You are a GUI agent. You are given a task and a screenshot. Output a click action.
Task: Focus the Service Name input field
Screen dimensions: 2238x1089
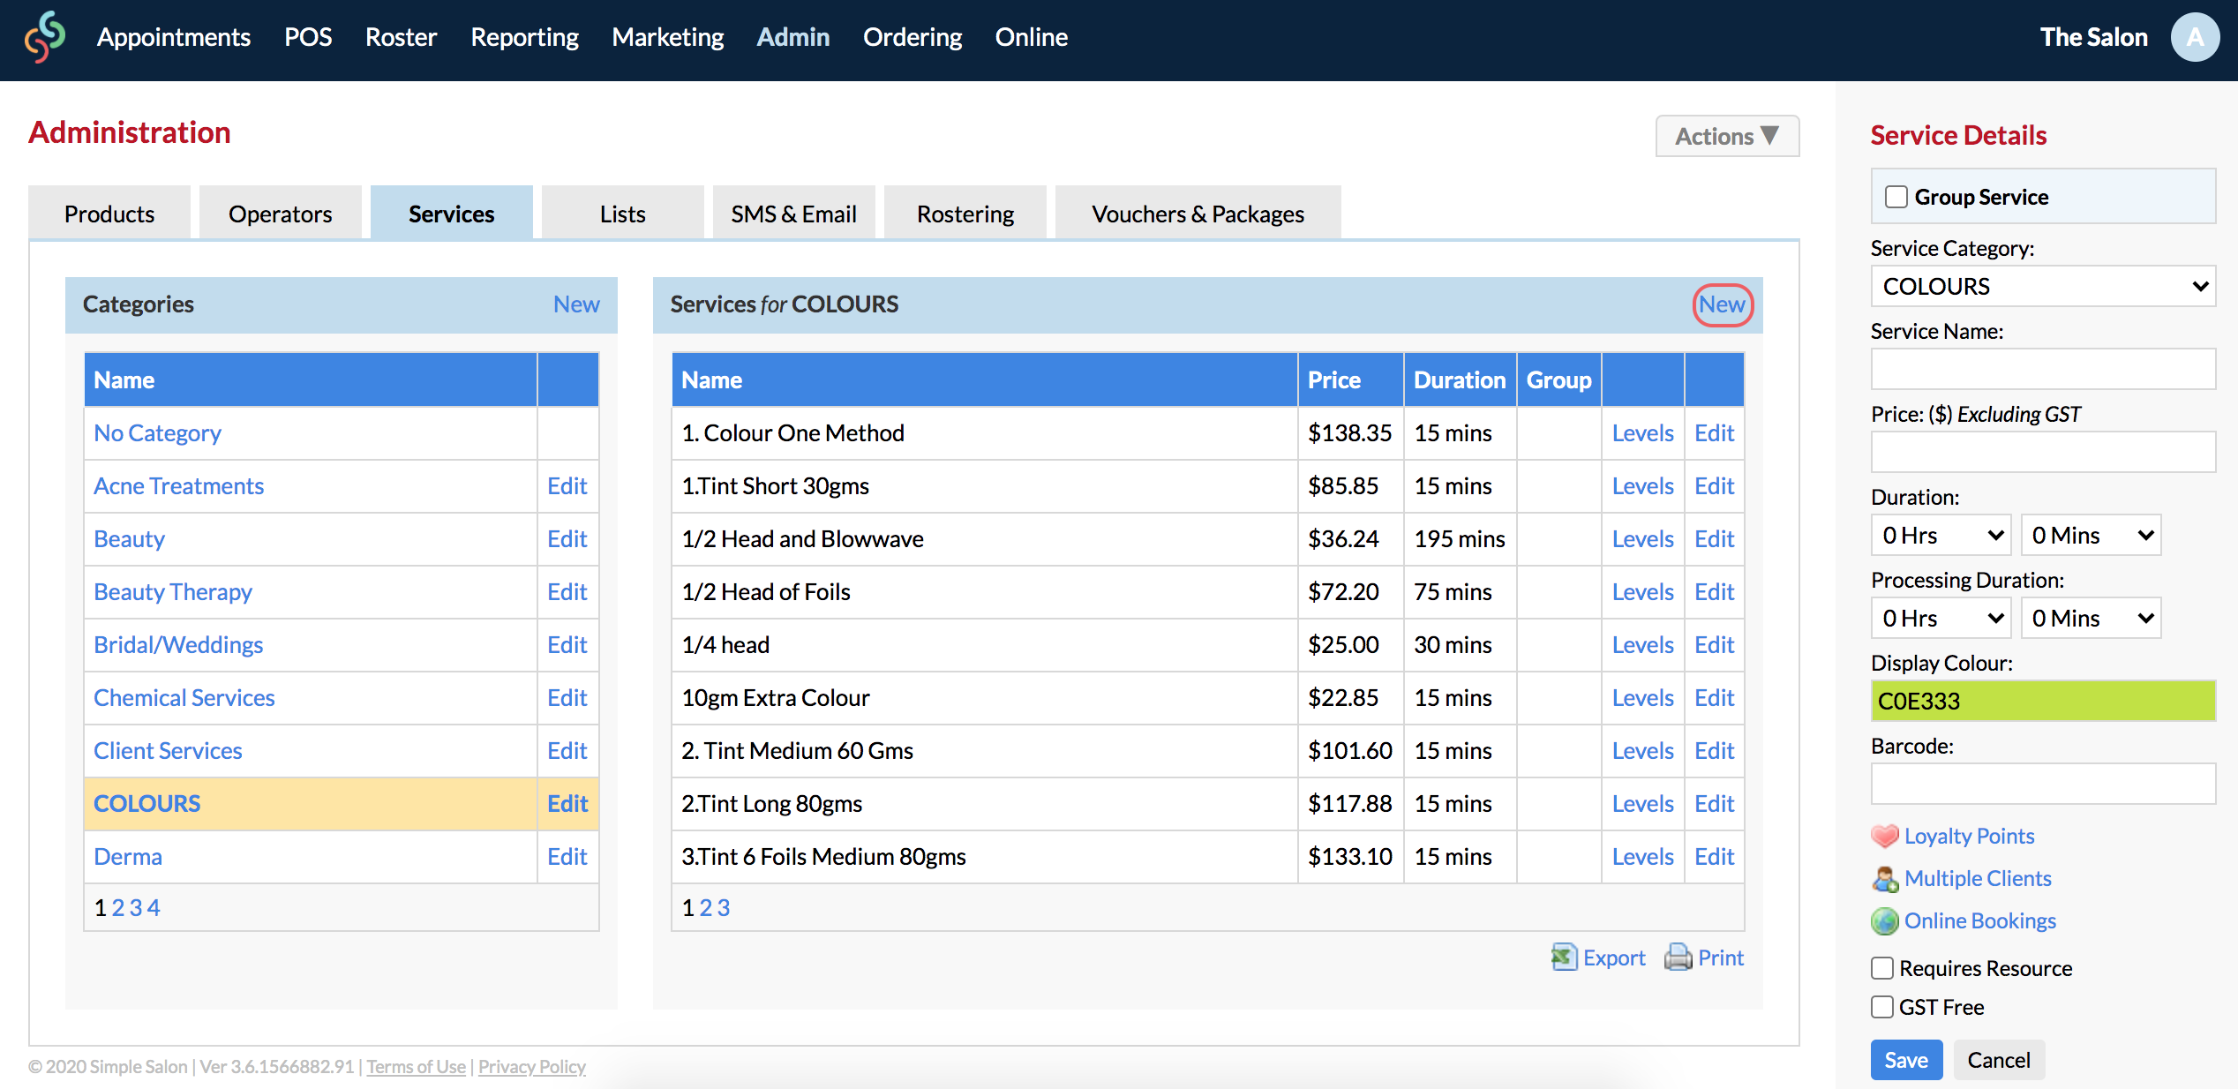point(2043,369)
